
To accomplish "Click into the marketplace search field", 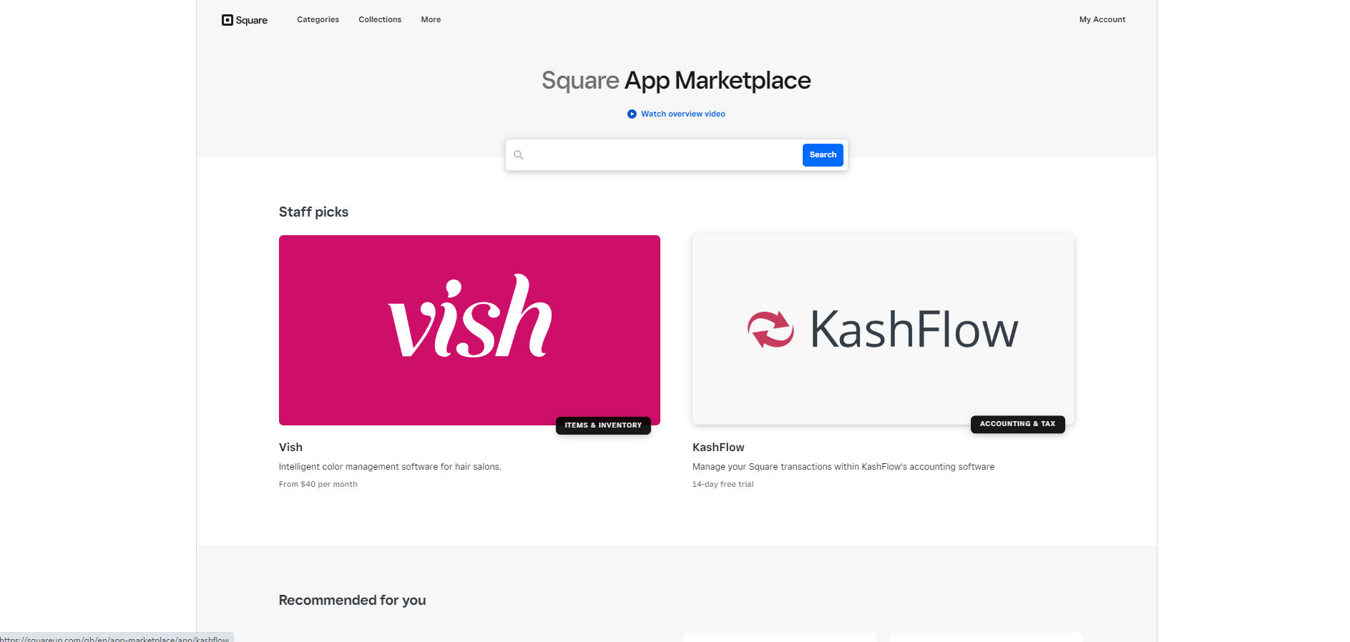I will [662, 155].
